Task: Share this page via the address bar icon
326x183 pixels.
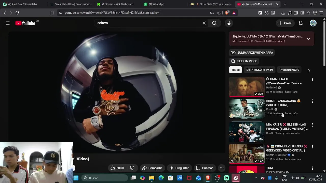Action: point(219,13)
